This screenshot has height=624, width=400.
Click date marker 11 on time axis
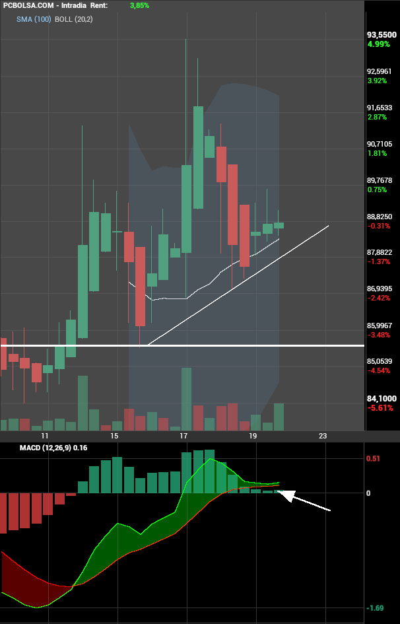44,436
